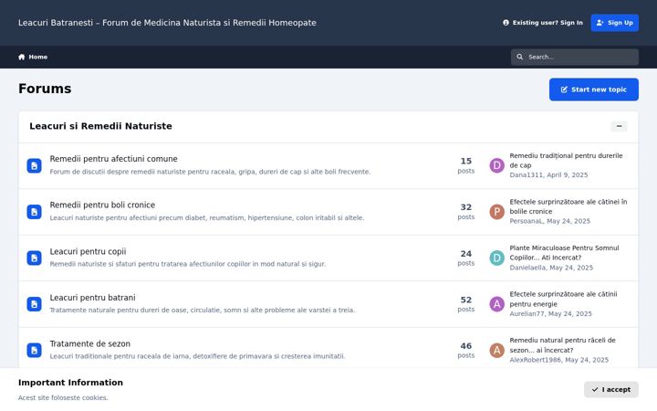Click the user icon beside Sign In
The image size is (657, 411).
tap(506, 23)
